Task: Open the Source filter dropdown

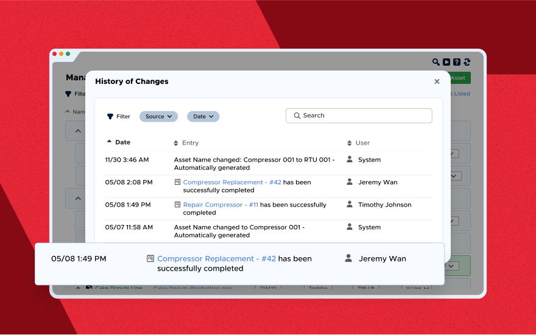Action: [158, 116]
